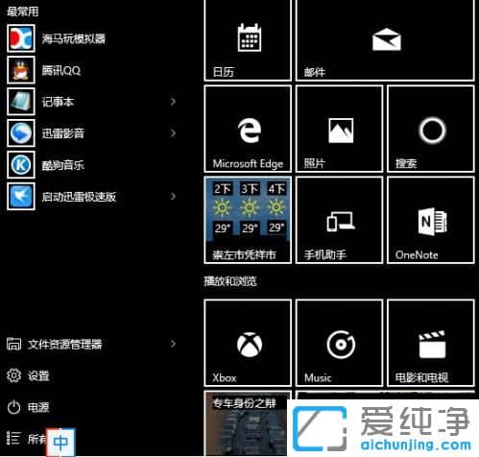Click the 中 input method indicator
Viewport: 479px width, 457px height.
click(60, 442)
